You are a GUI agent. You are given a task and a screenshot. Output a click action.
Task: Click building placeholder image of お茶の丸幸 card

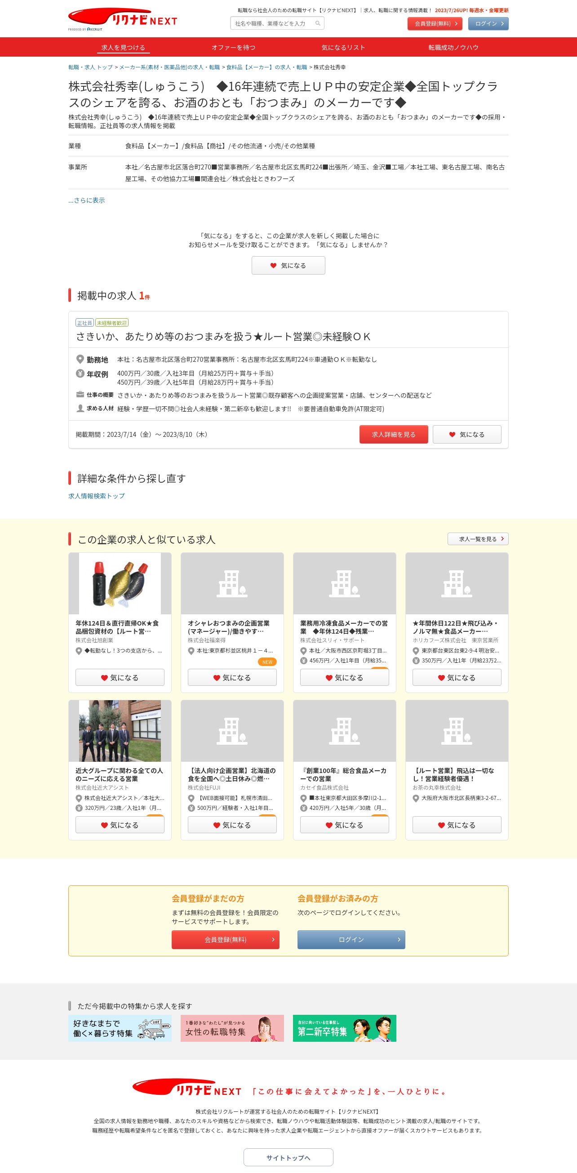pyautogui.click(x=457, y=731)
